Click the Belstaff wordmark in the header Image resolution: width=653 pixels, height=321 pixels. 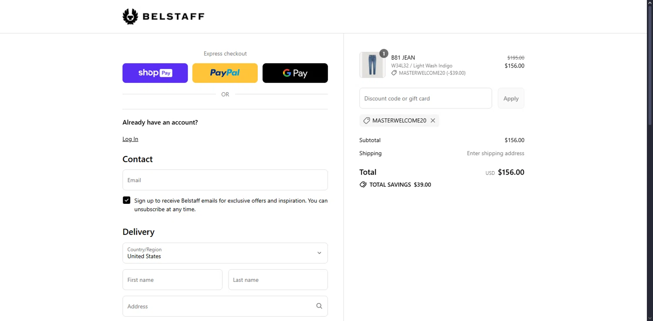pos(173,17)
